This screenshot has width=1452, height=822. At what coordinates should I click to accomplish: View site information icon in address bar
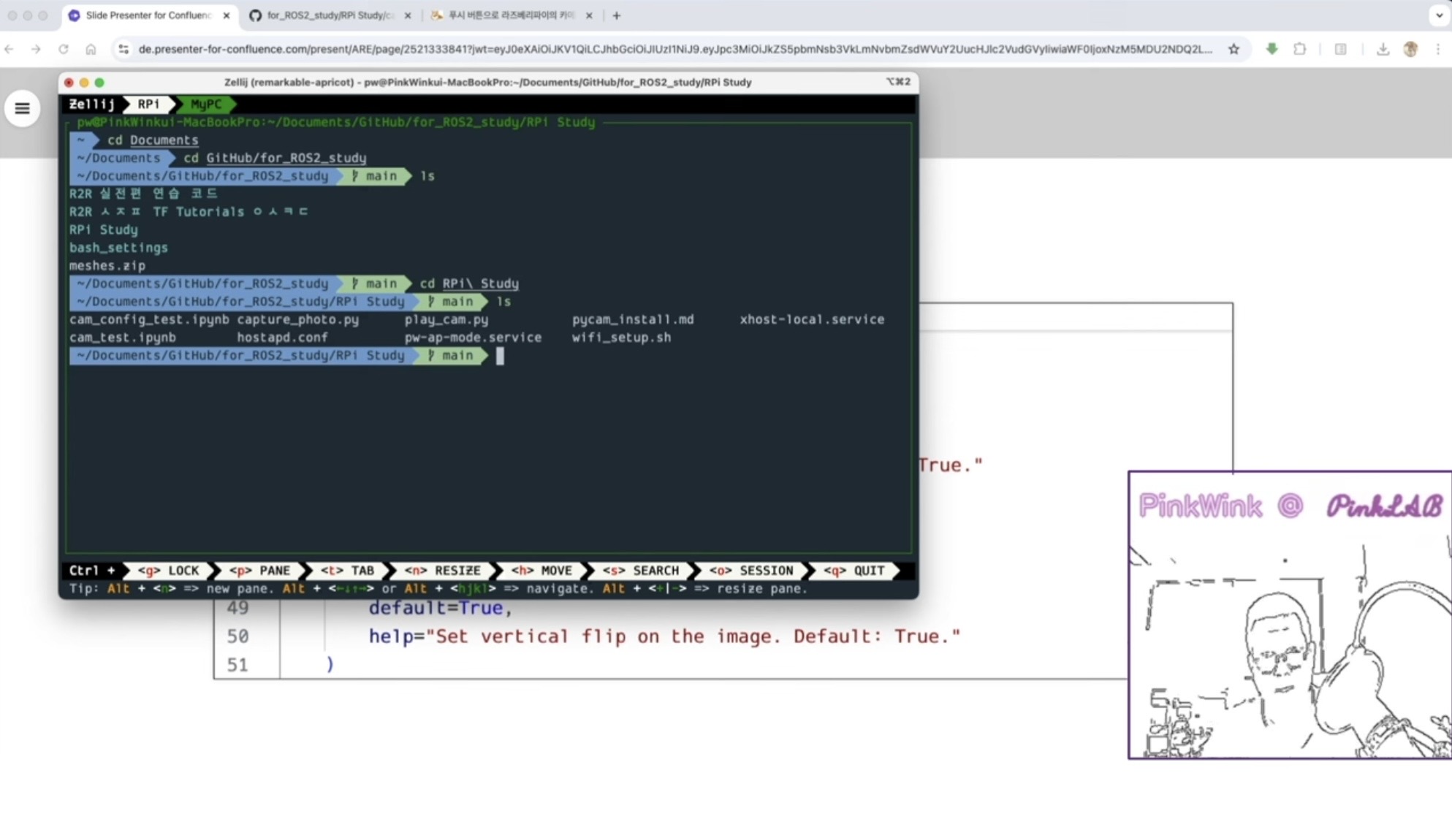tap(123, 49)
